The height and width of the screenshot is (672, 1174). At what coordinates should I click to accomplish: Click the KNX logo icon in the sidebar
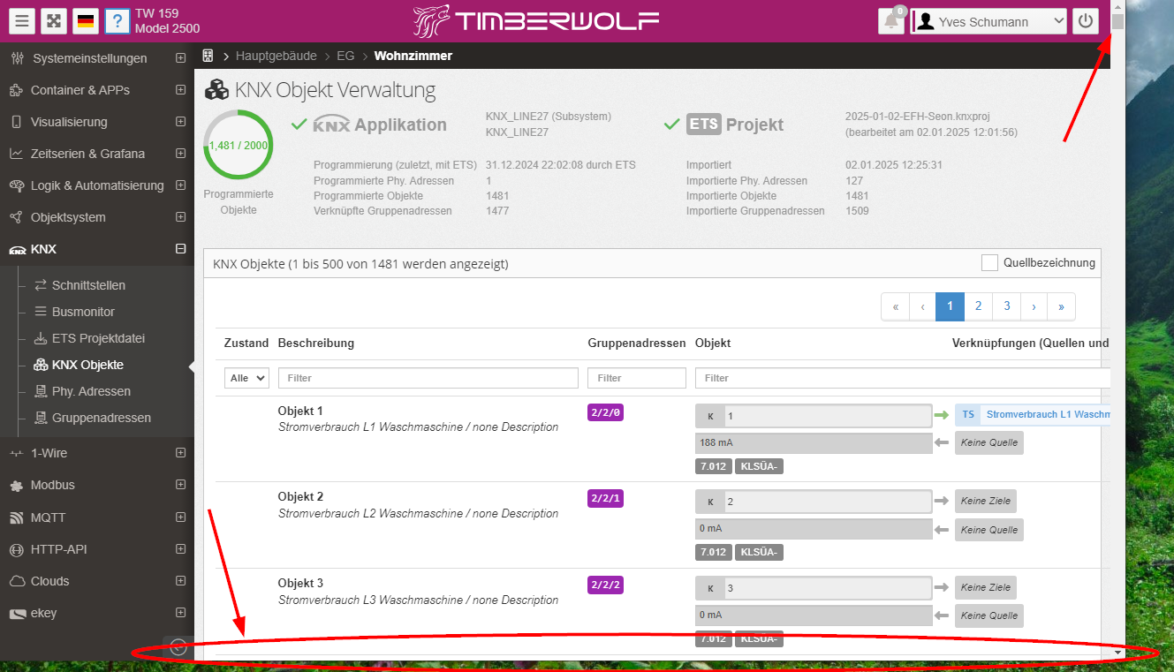[17, 250]
